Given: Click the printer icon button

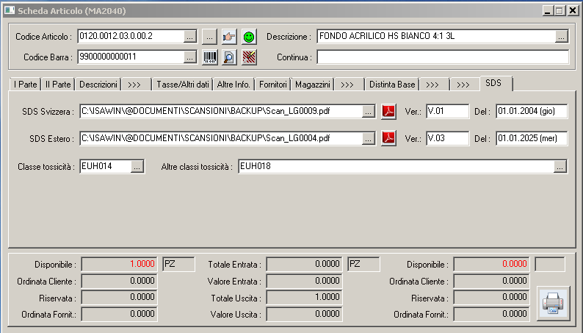Looking at the screenshot, I should (x=552, y=303).
